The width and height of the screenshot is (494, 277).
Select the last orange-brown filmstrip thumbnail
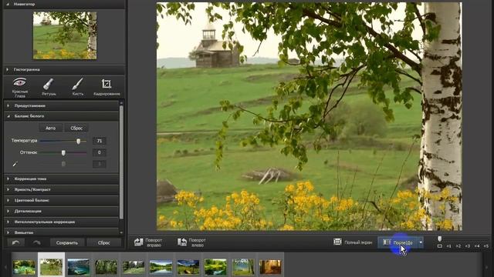click(x=270, y=267)
